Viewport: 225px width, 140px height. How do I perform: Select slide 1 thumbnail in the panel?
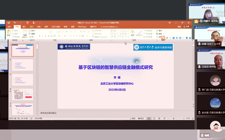[23, 50]
